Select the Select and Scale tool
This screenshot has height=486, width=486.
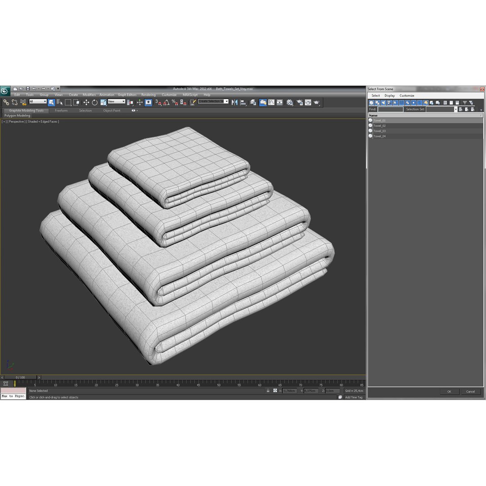tap(103, 102)
